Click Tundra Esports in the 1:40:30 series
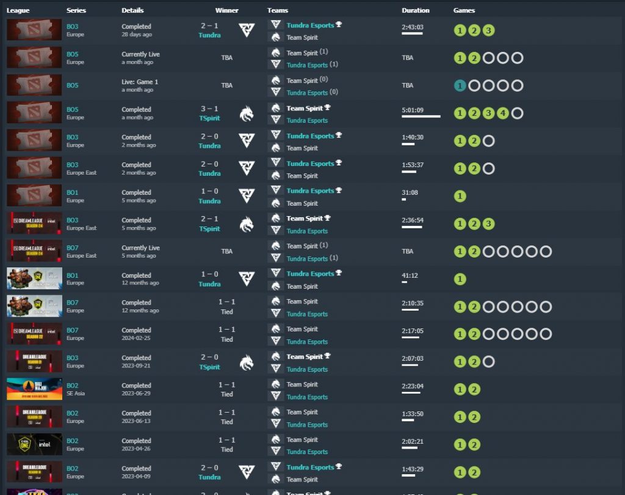 tap(310, 136)
